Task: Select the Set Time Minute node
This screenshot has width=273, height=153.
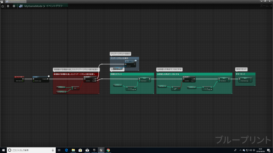Action: point(224,79)
